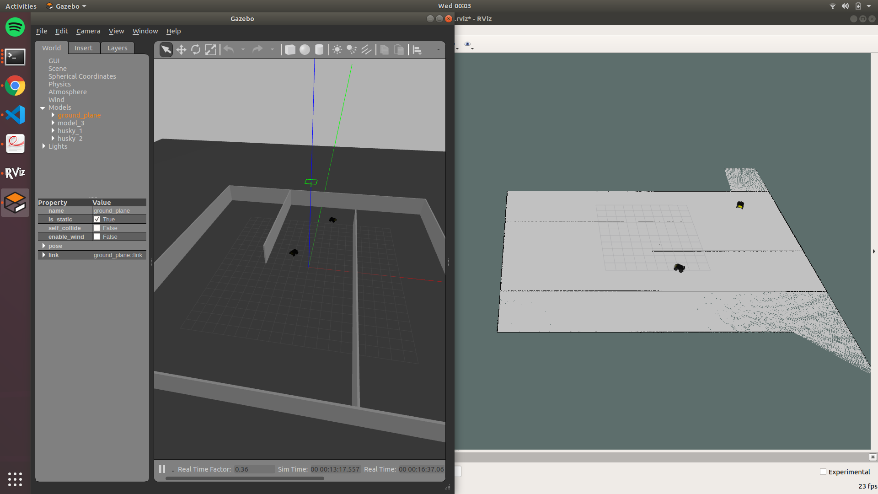Expand the ground_plane model node

pyautogui.click(x=53, y=115)
